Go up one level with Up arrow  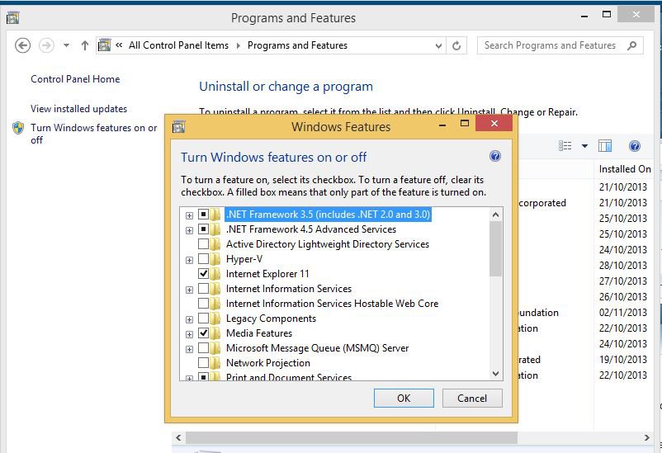tap(85, 45)
